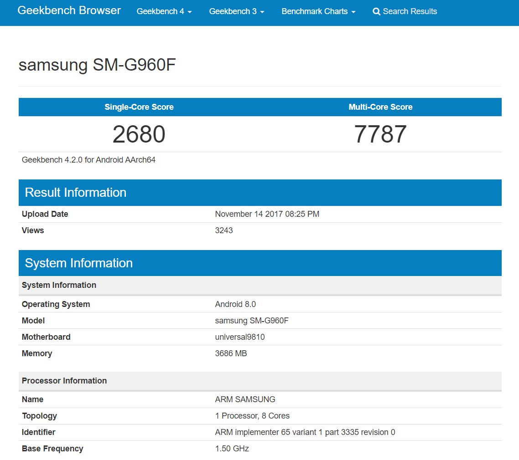The height and width of the screenshot is (460, 519).
Task: Click the Geekbench Browser home logo
Action: [x=68, y=11]
